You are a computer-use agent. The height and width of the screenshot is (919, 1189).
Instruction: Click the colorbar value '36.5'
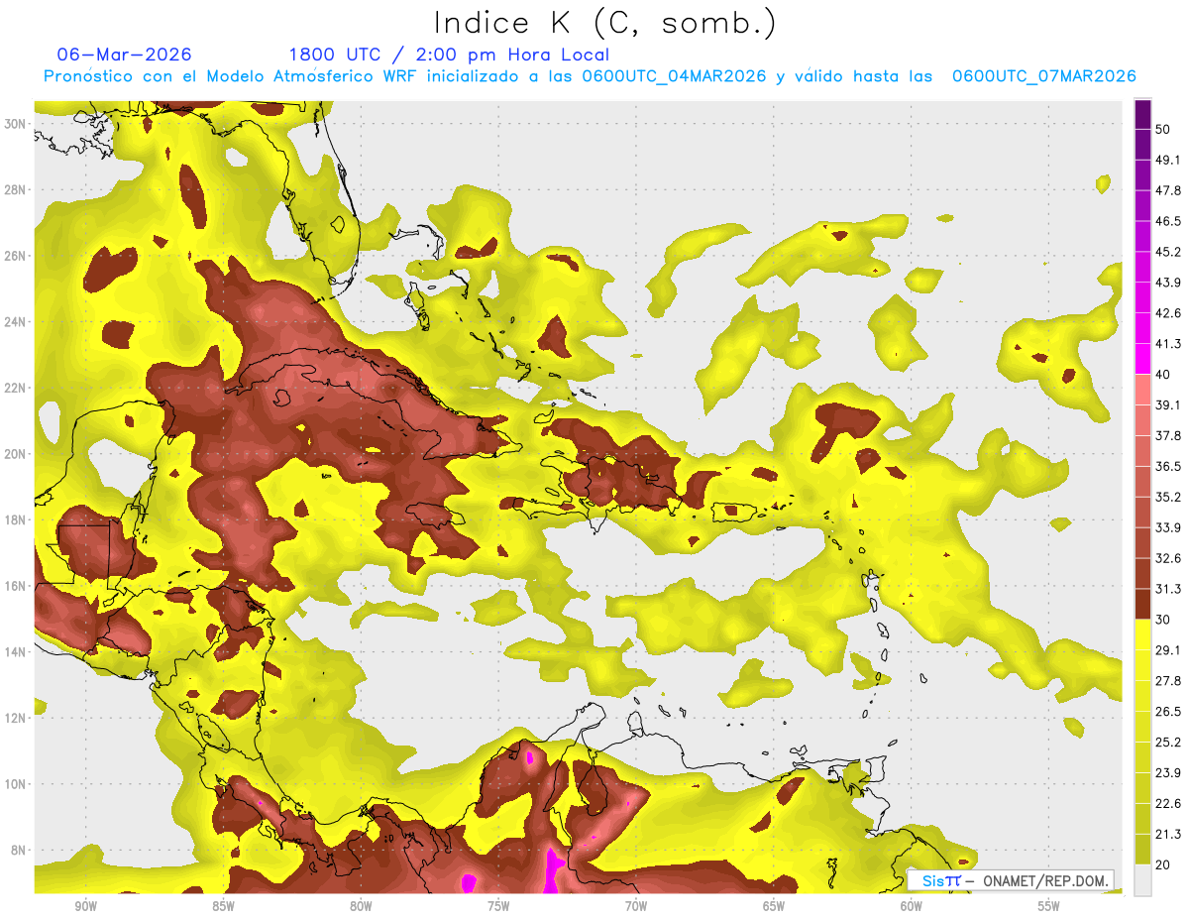[x=1168, y=466]
